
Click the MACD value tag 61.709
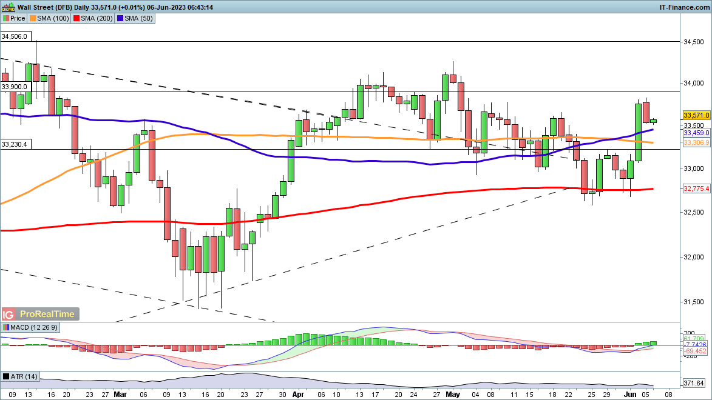pos(694,339)
